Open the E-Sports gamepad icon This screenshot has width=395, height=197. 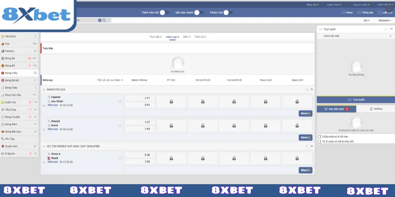click(3, 154)
